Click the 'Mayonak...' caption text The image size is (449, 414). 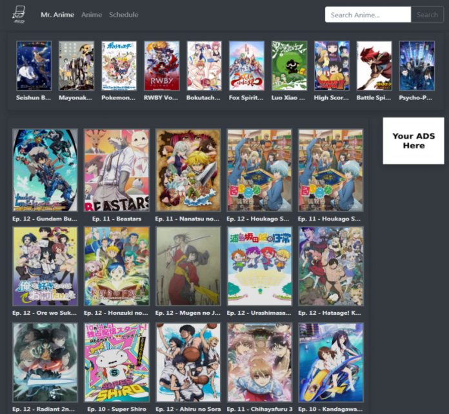coord(75,97)
